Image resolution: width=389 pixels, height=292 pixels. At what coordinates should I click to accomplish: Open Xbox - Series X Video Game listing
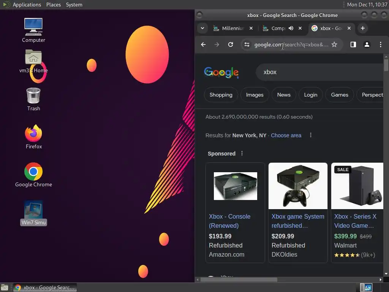(x=355, y=221)
